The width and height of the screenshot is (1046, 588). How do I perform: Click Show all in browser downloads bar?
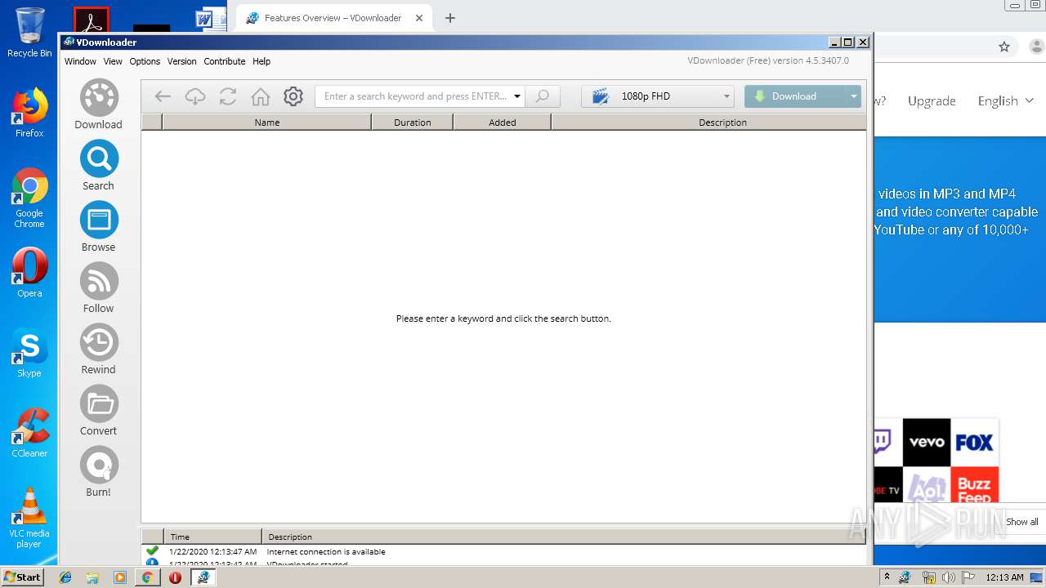[x=1021, y=522]
